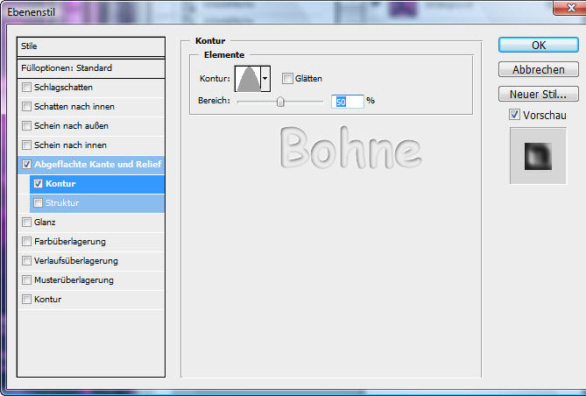Open the Schlagschatten settings row
This screenshot has height=396, width=586.
[91, 88]
